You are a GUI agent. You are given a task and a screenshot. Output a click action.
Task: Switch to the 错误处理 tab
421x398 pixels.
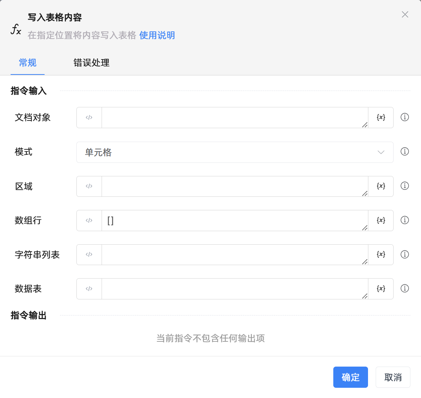91,63
